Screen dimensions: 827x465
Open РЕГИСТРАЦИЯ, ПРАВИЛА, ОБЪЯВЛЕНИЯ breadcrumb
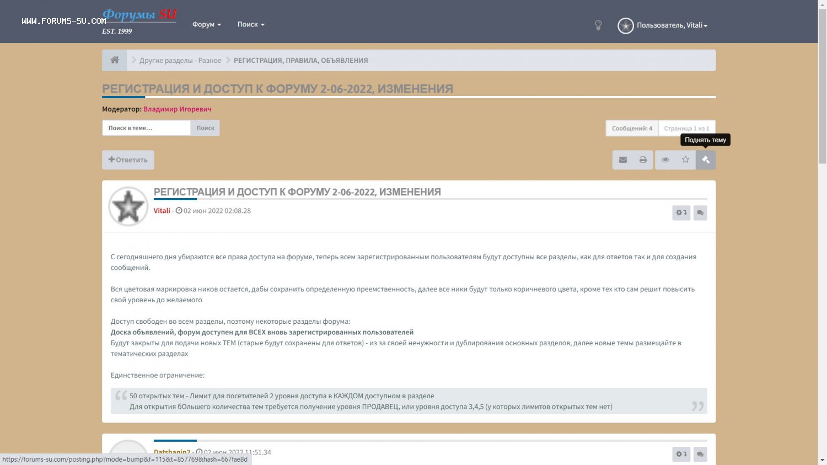pyautogui.click(x=300, y=61)
